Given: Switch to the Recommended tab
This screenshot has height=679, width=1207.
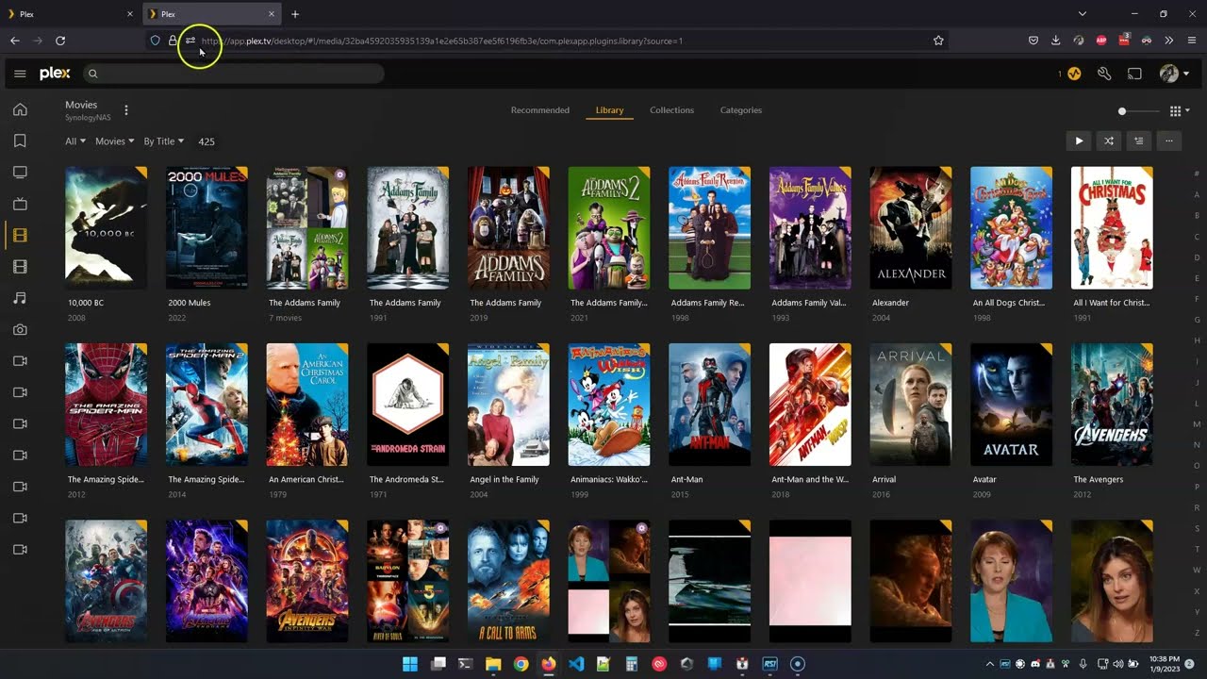Looking at the screenshot, I should tap(540, 110).
